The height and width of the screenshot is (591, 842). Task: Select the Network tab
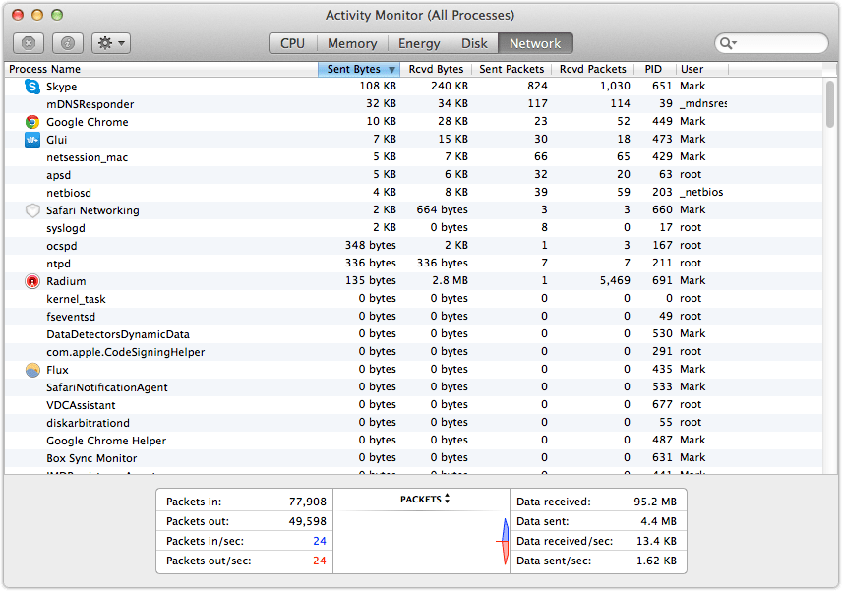535,43
